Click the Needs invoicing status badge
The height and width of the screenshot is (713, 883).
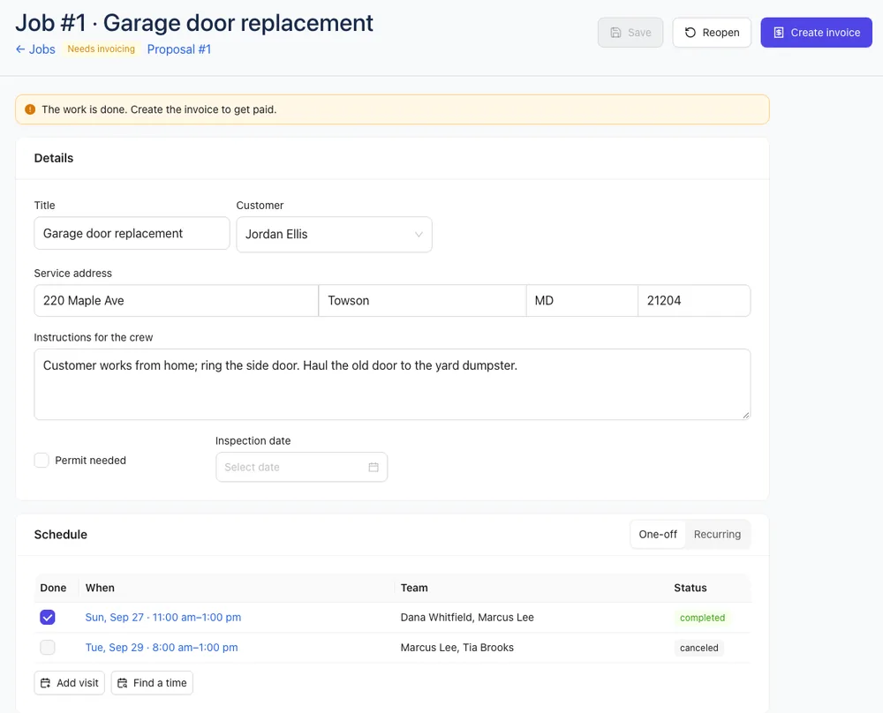click(102, 49)
